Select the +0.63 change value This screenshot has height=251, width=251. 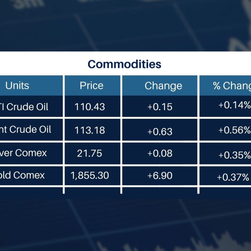160,131
